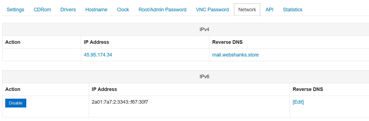369x121 pixels.
Task: Open the VNC Password tab
Action: coord(212,10)
